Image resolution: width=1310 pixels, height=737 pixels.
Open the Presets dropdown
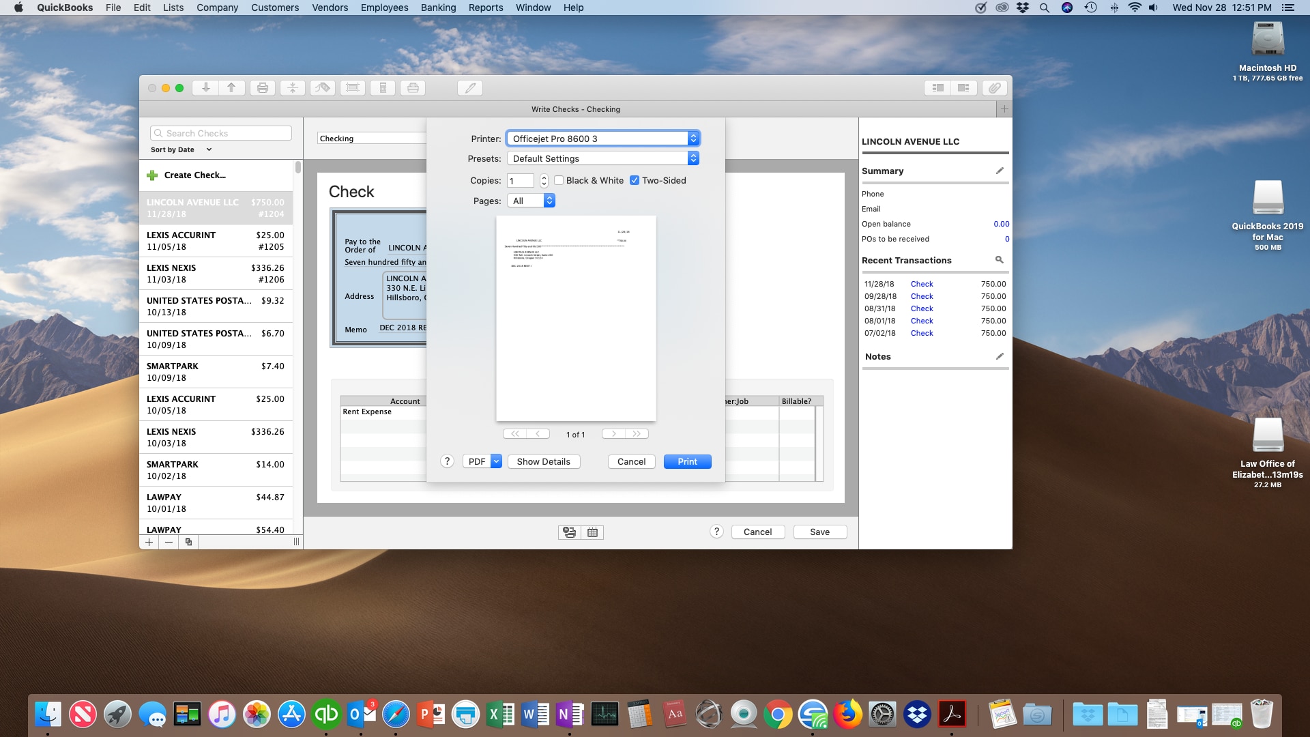(603, 158)
